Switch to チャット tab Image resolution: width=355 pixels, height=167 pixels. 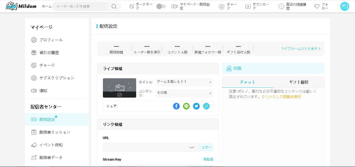click(248, 82)
